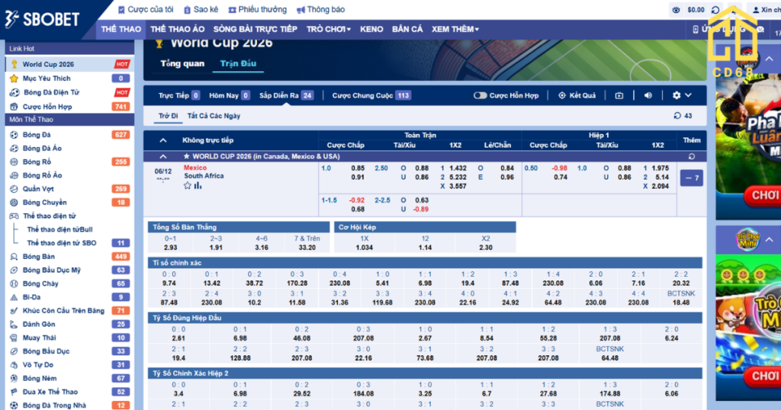781x410 pixels.
Task: Open the XEM THÊM dropdown menu
Action: tap(455, 30)
